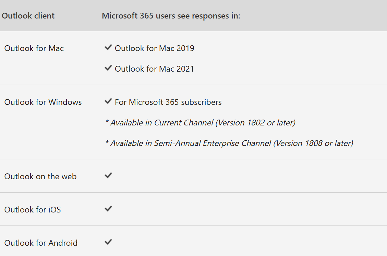Click the Outlook client column header
The image size is (387, 256).
28,15
